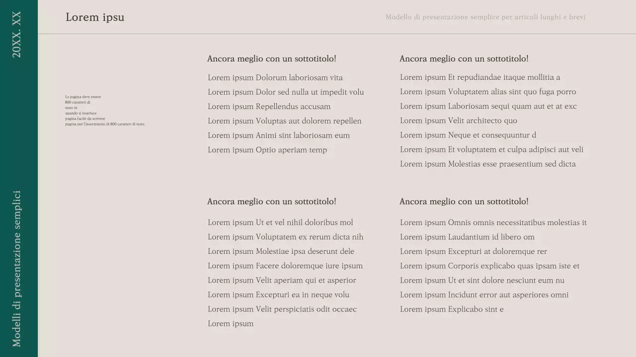
Task: Select the 'Explicabo sint e' line
Action: tap(452, 309)
